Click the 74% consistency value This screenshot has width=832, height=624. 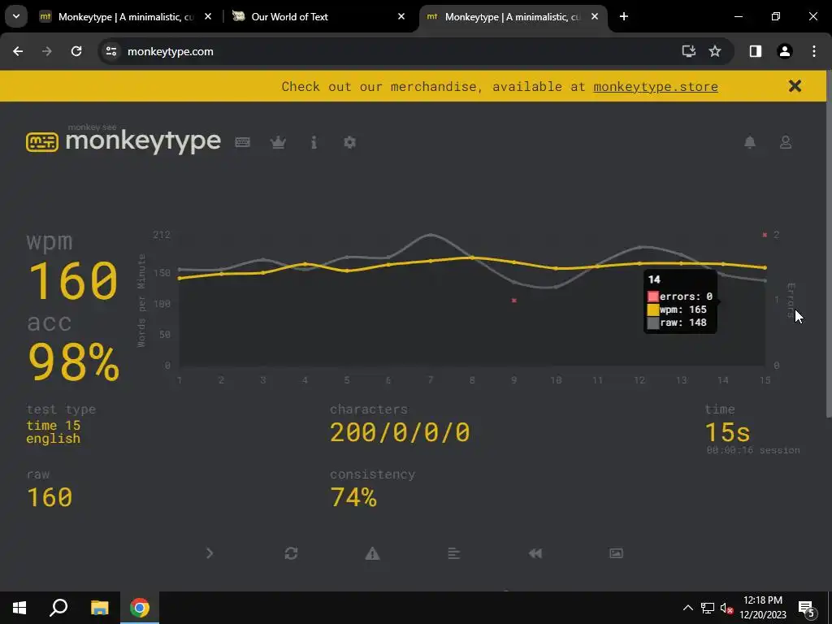(x=353, y=498)
